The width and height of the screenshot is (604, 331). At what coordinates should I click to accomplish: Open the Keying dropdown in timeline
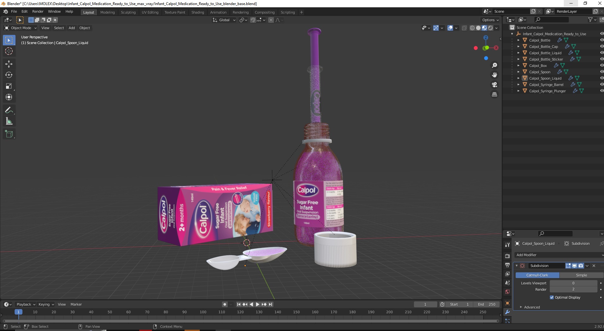tap(46, 304)
